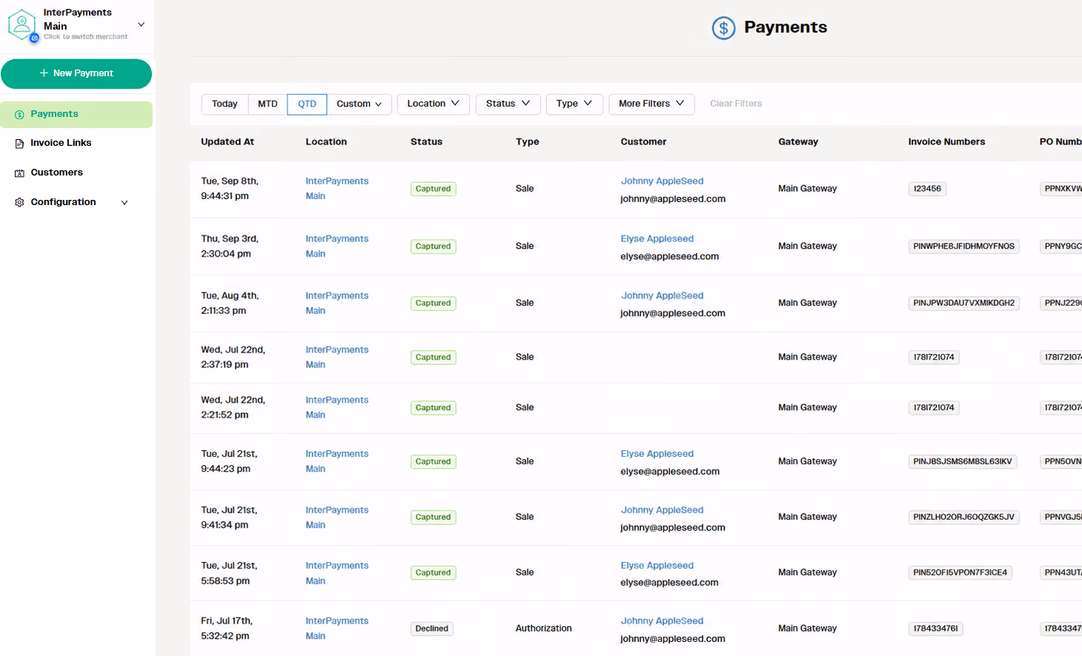Click Captured badge in Sep 8th row
This screenshot has width=1082, height=656.
pyautogui.click(x=433, y=189)
